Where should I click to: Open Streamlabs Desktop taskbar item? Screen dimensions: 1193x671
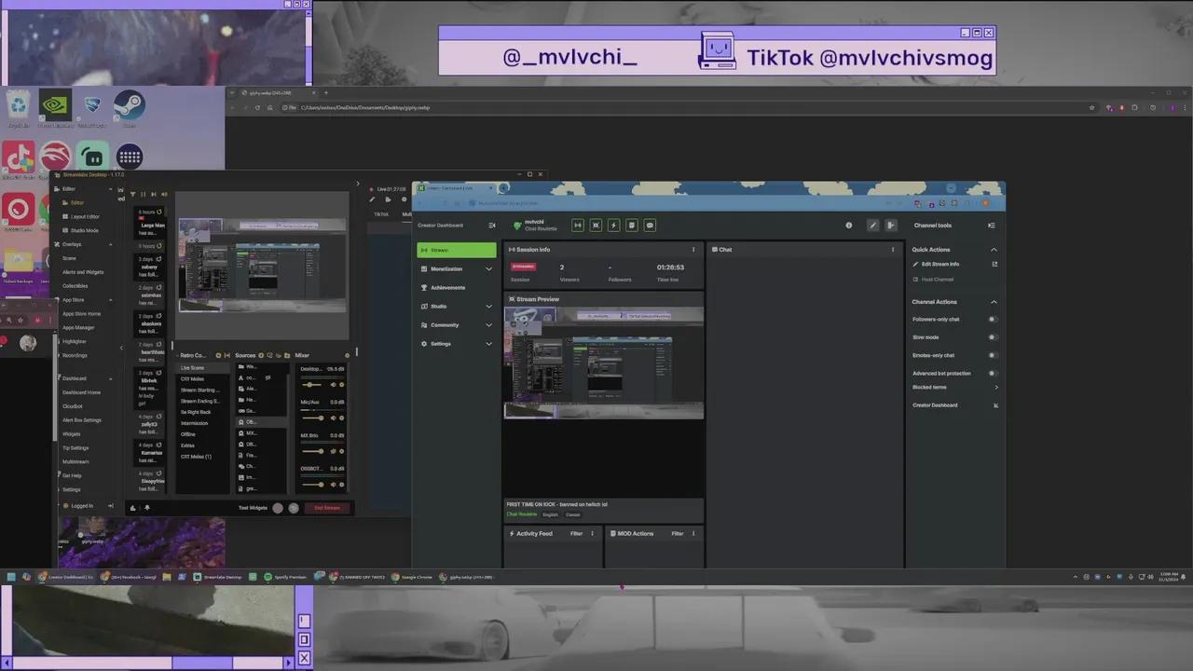pos(217,577)
